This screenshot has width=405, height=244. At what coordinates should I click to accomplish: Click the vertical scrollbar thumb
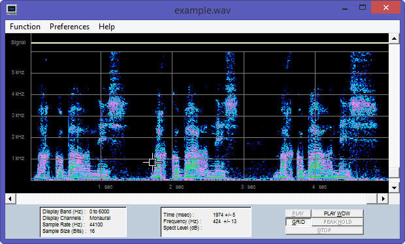394,172
